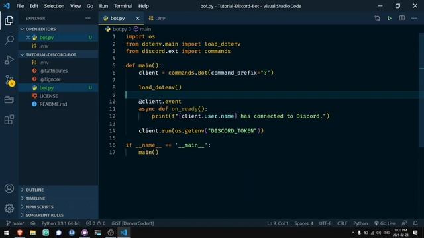
Task: Open Windows Start menu
Action: [6, 233]
